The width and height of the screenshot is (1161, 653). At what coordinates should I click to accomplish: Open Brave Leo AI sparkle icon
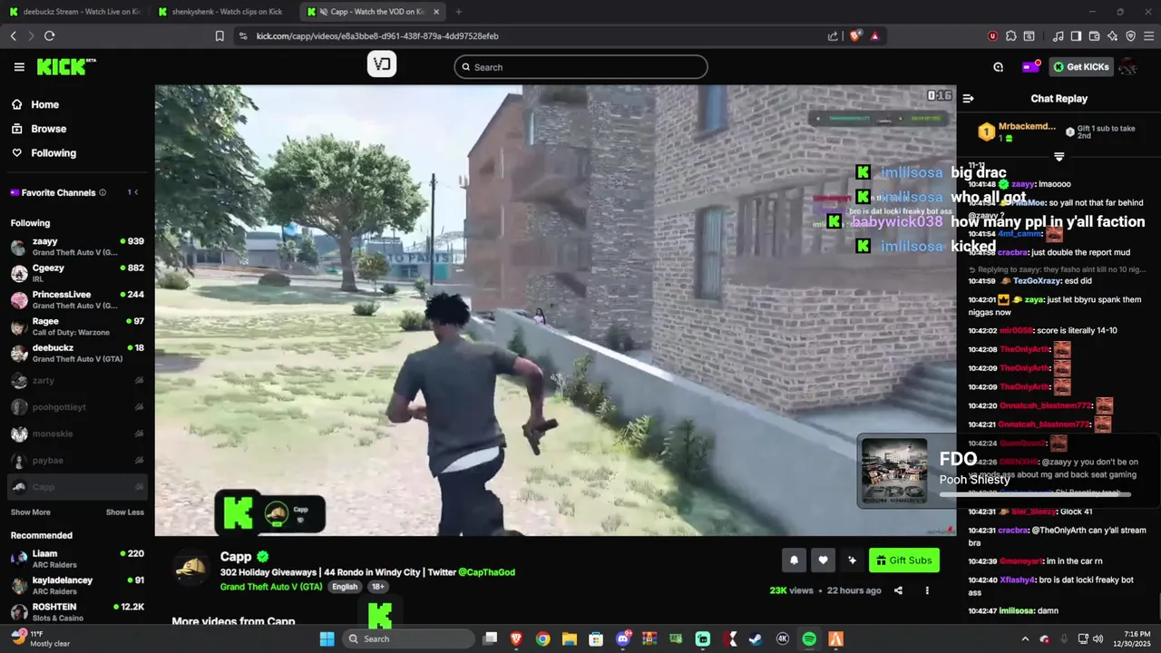(x=1112, y=36)
